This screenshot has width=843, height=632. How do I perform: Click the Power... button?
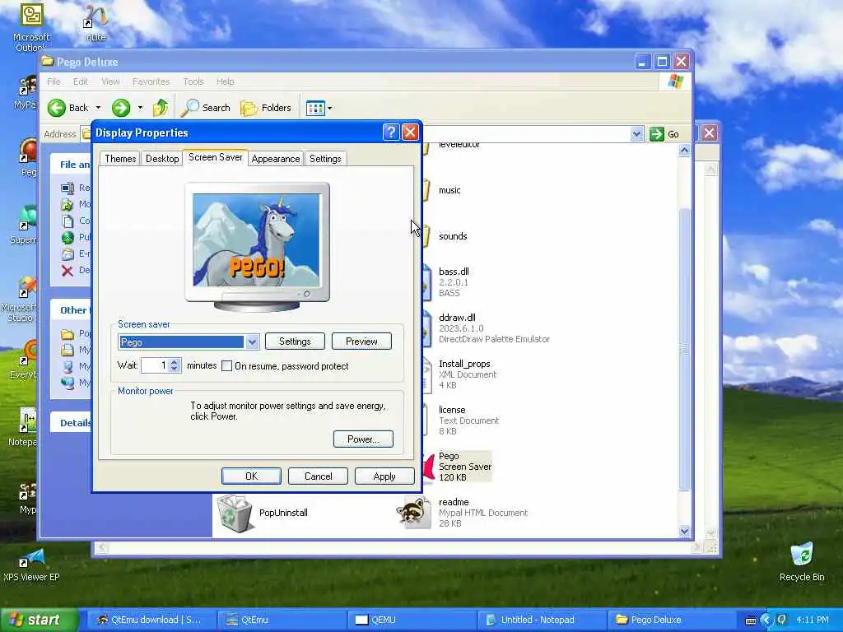point(363,439)
